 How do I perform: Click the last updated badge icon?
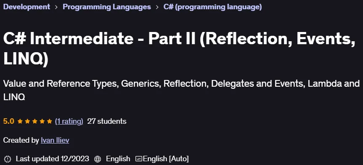coord(8,159)
